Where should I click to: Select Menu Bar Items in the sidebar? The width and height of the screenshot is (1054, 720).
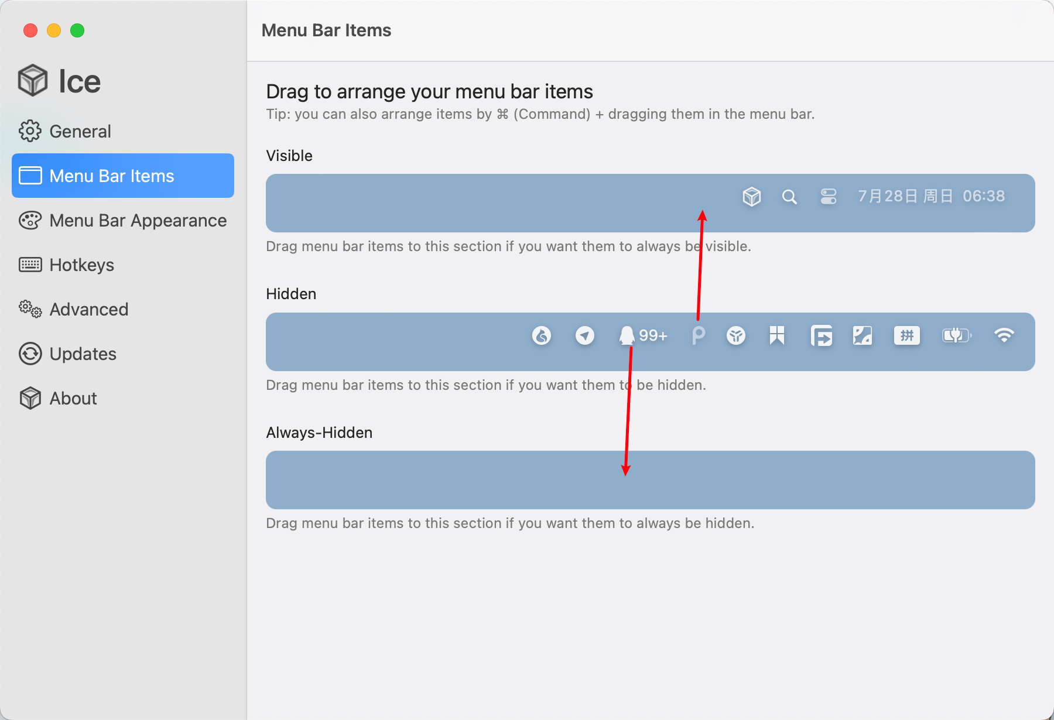(x=112, y=176)
